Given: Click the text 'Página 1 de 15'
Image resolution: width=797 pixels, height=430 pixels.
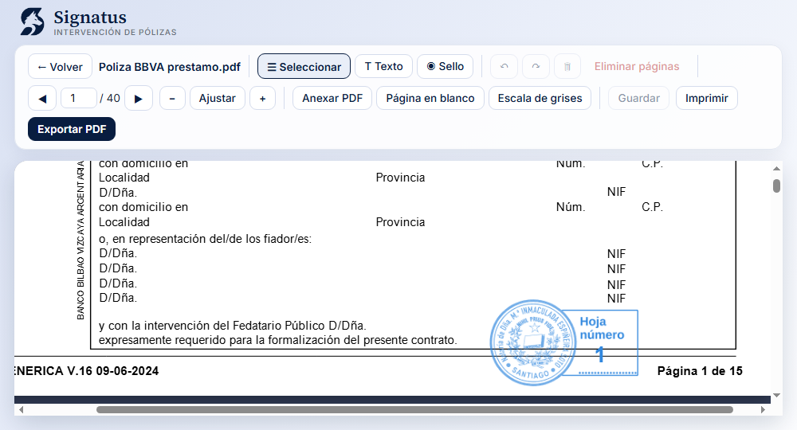Looking at the screenshot, I should 700,371.
